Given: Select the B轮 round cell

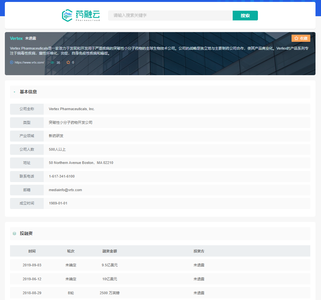Looking at the screenshot, I should pyautogui.click(x=71, y=293).
